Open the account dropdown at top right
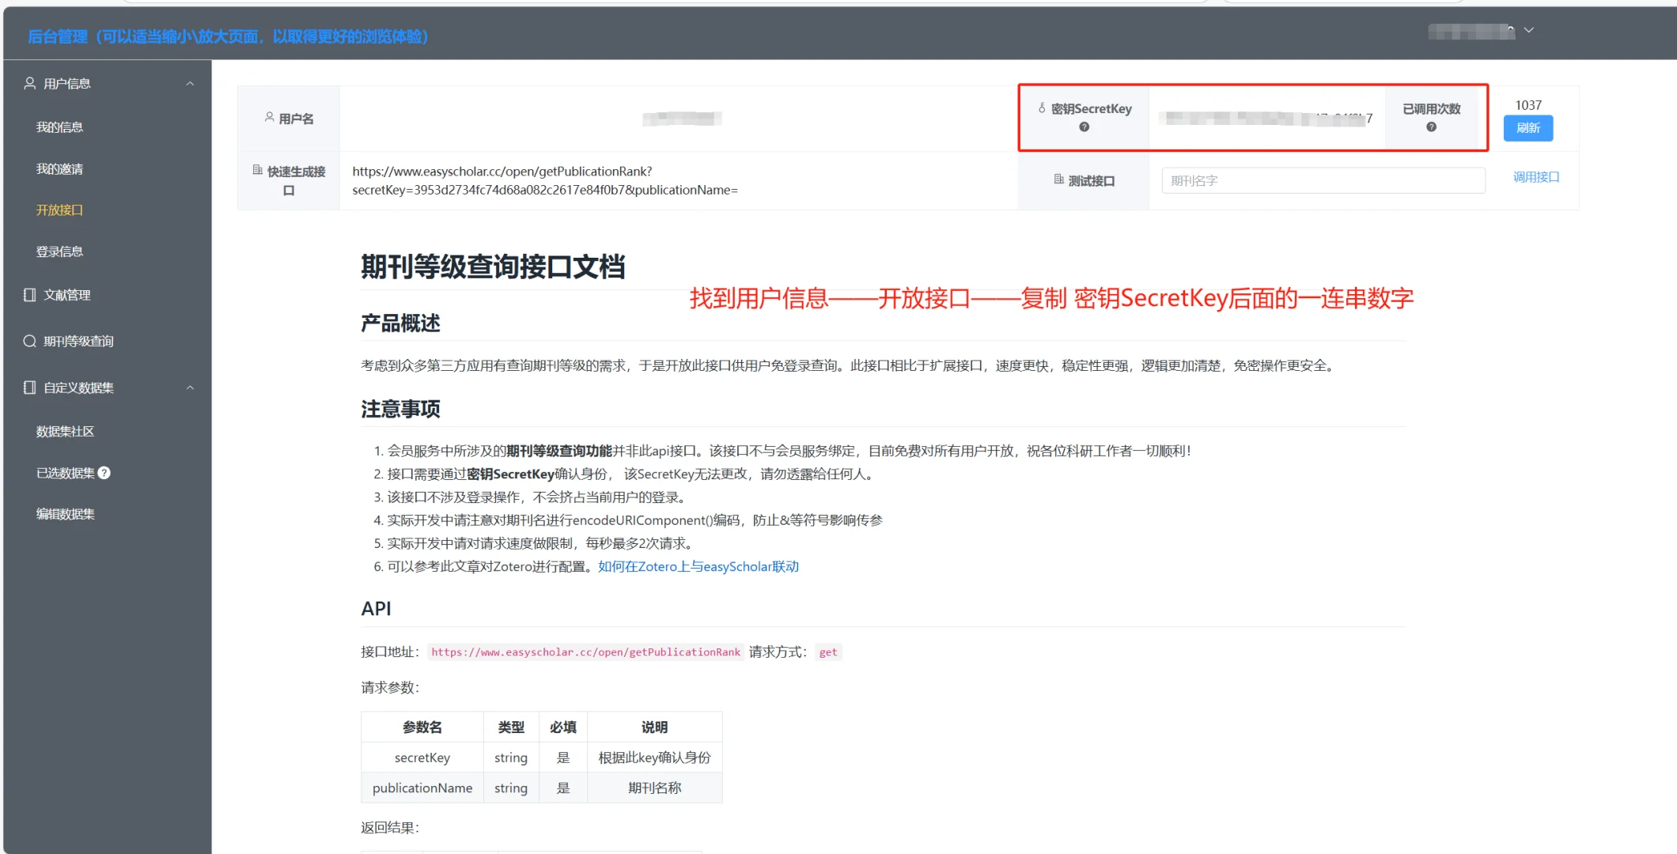The width and height of the screenshot is (1677, 854). (1529, 31)
